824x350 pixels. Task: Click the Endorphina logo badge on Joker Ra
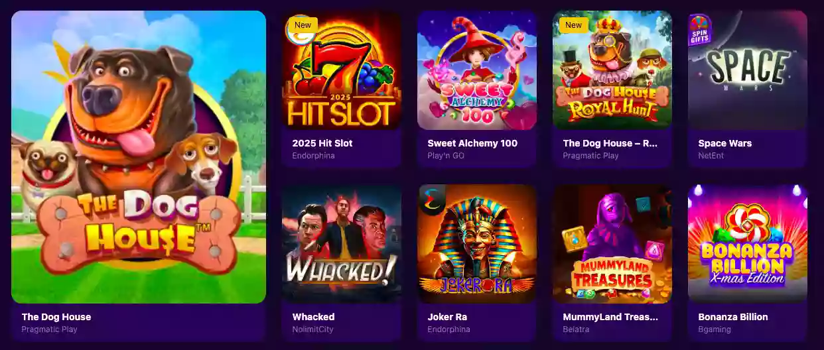click(x=431, y=199)
